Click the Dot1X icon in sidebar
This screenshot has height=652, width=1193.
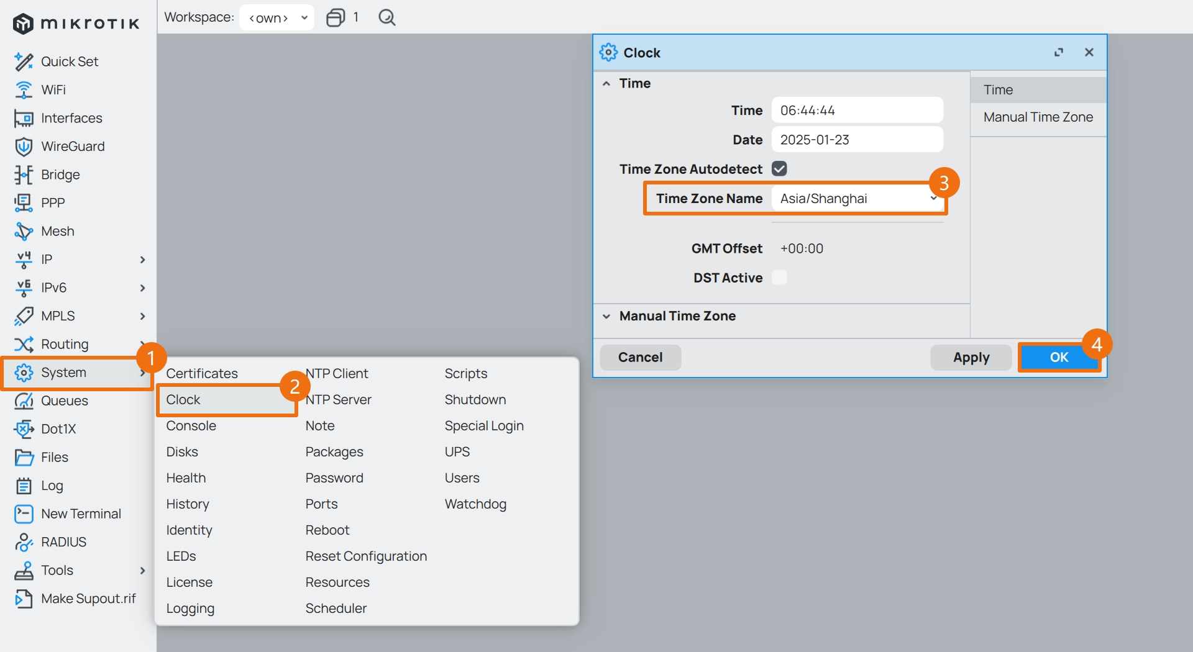(24, 429)
